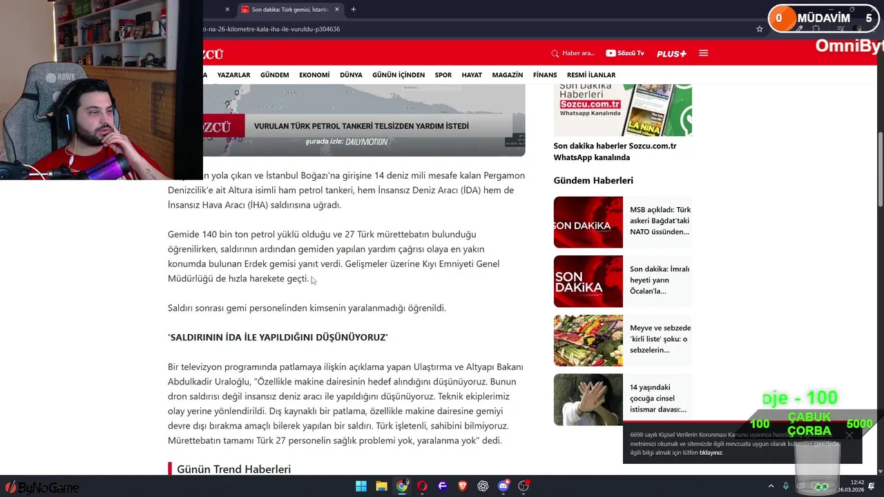Click the 'Günün Trend Haberleri' heading

click(x=233, y=469)
